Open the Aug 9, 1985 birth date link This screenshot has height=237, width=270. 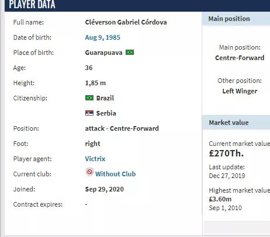pos(103,37)
